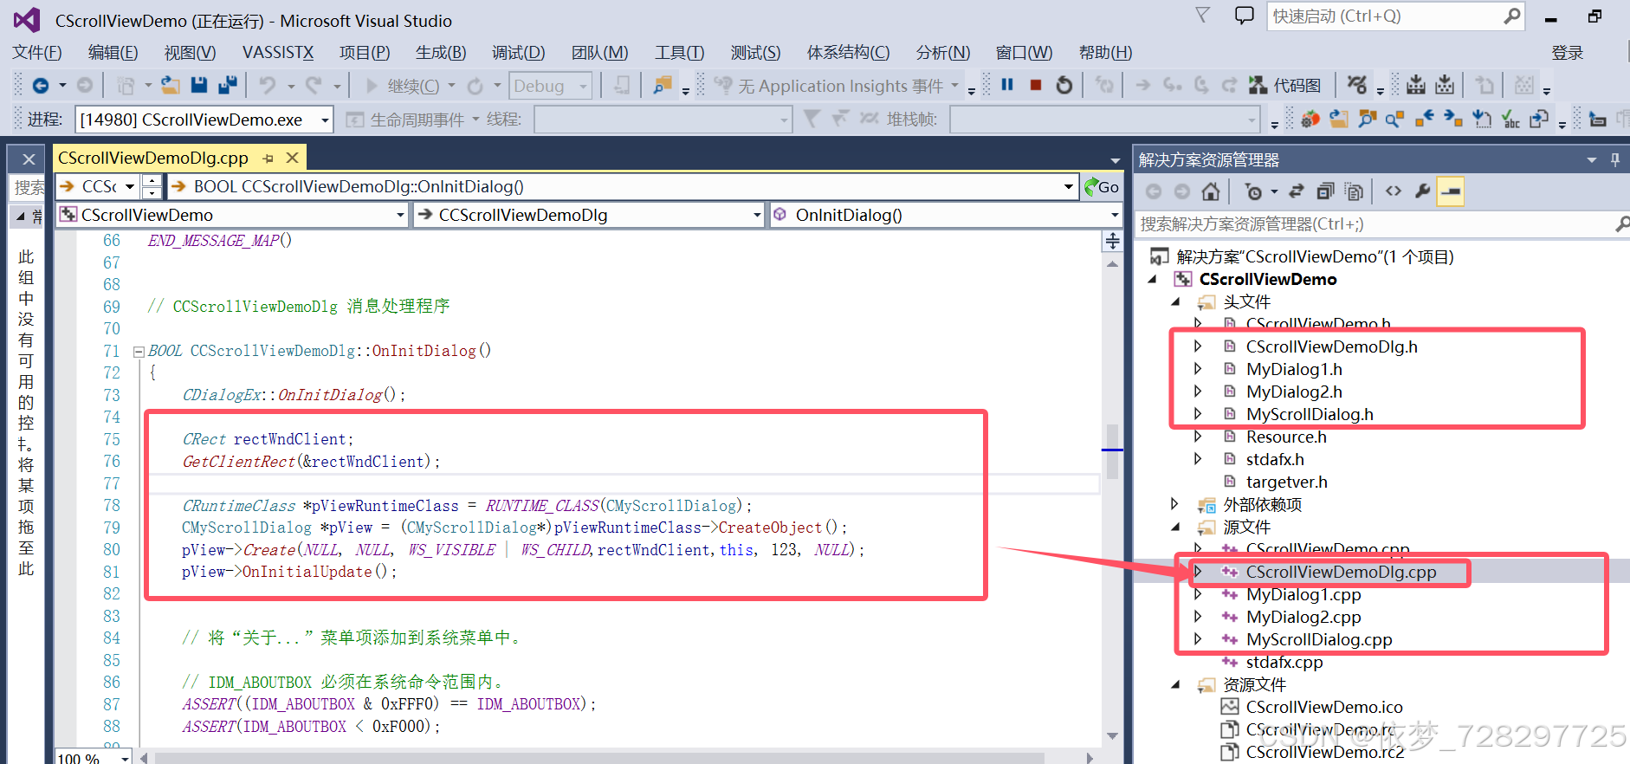The height and width of the screenshot is (764, 1630).
Task: Toggle pin on CScrollViewDemoDlg.cpp tab
Action: pos(268,159)
